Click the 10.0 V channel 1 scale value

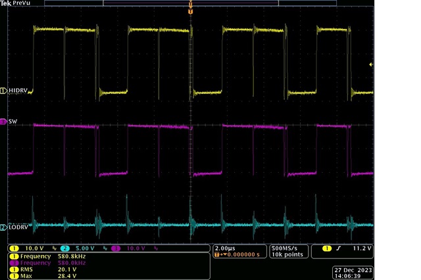click(x=34, y=248)
